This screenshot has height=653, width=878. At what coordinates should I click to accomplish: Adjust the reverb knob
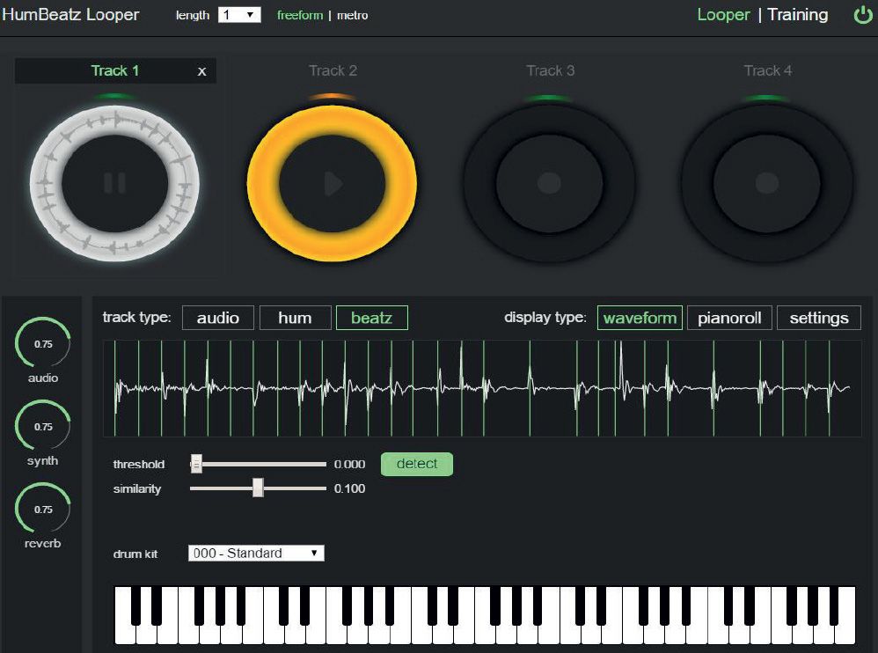tap(41, 509)
